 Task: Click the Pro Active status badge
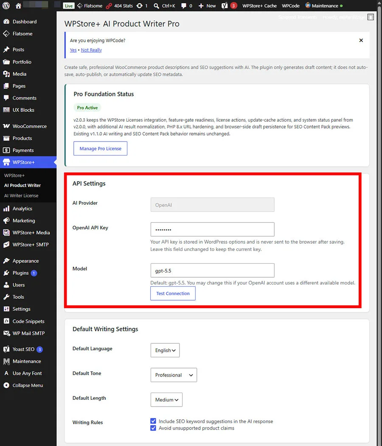87,108
